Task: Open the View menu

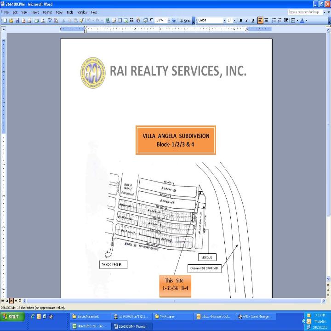Action: point(24,12)
